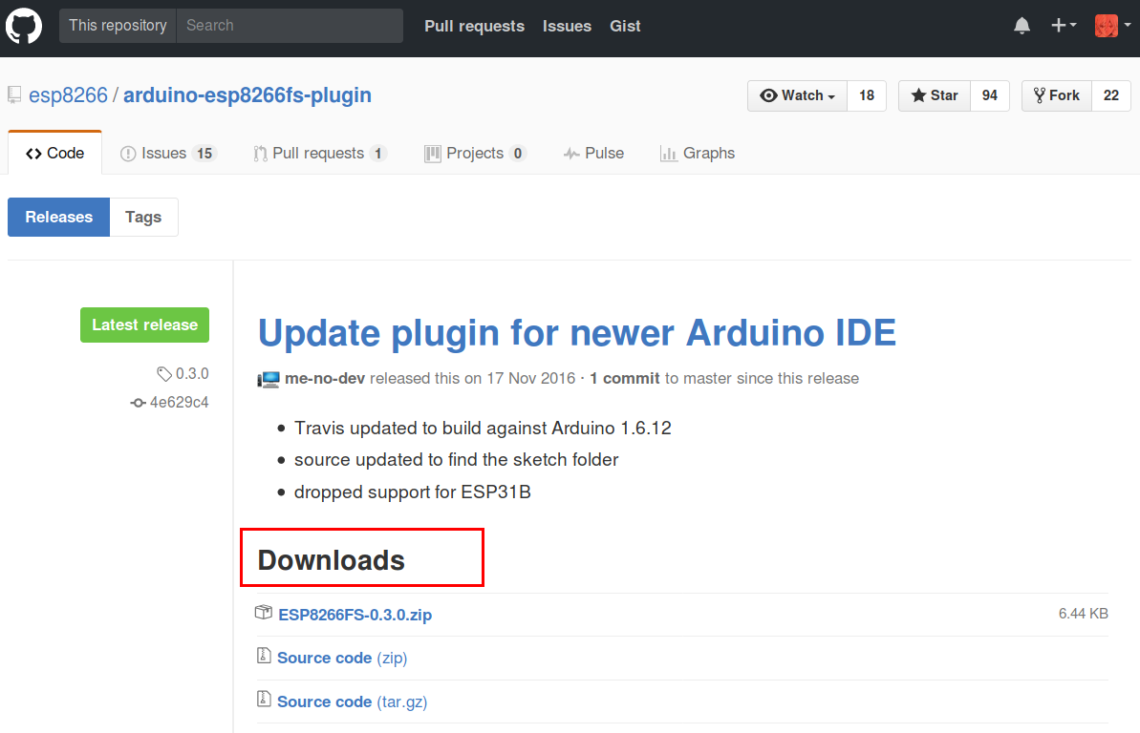Download ESP8266FS-0.3.0.zip

point(355,615)
